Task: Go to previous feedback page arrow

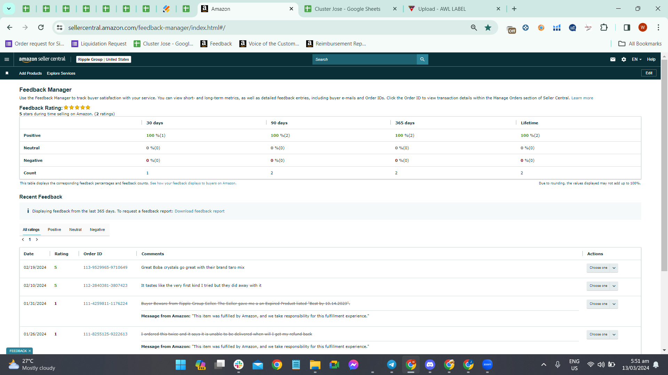Action: tap(23, 240)
